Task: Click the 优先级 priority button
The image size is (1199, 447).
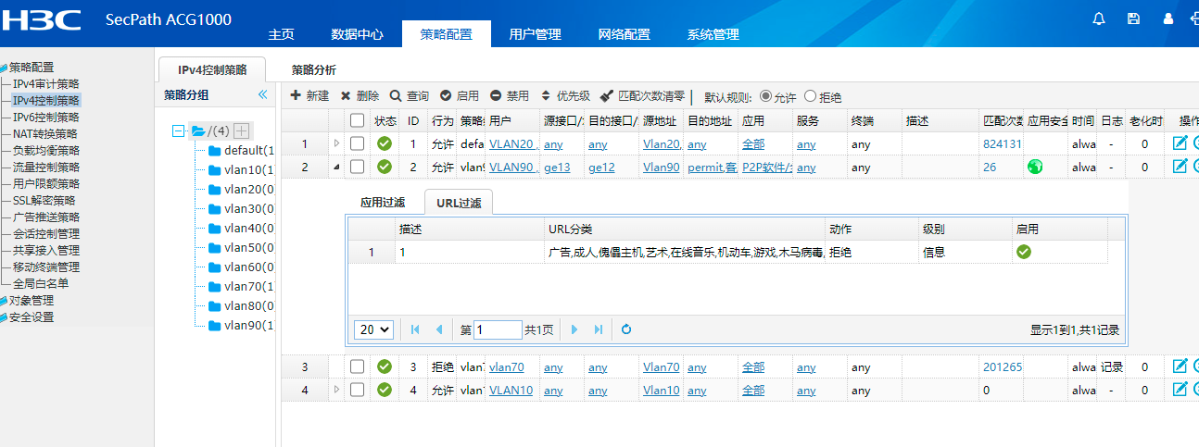Action: (564, 95)
